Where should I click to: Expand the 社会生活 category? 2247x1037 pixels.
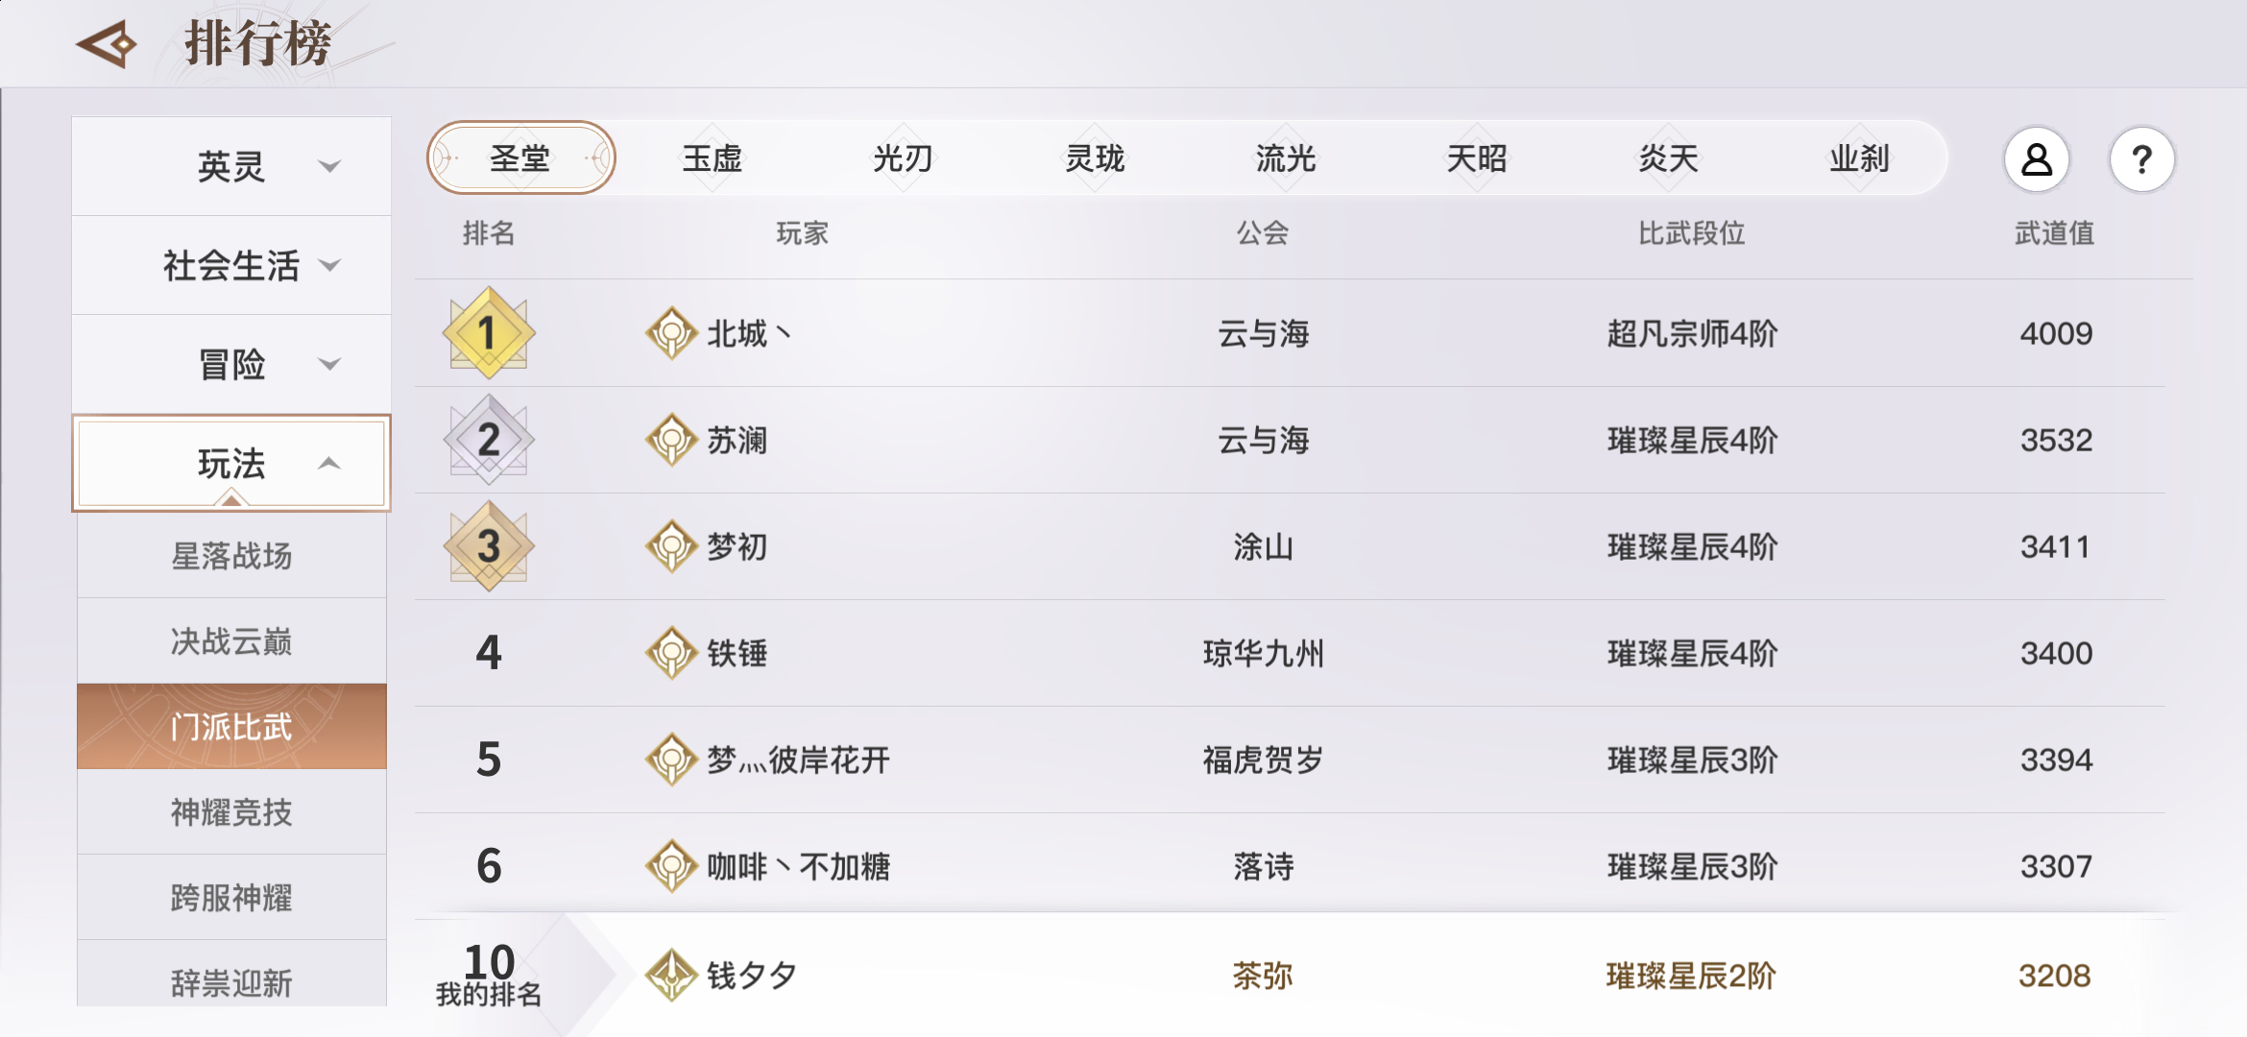[231, 265]
